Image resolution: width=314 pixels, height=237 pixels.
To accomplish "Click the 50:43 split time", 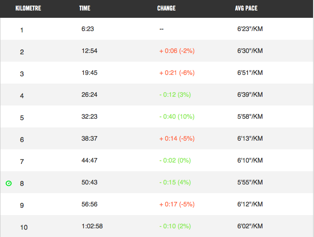I will (89, 183).
